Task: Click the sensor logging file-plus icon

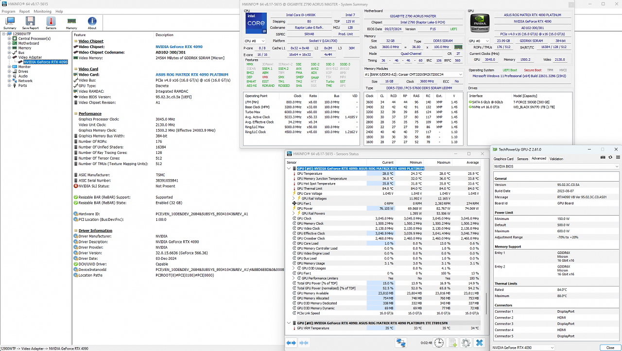Action: coord(452,343)
